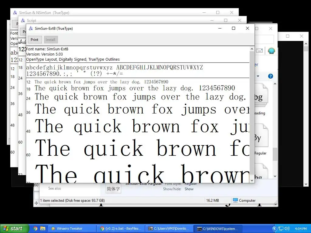
Task: Click the 'Font name: SimSun-ExtB' line
Action: click(x=47, y=49)
